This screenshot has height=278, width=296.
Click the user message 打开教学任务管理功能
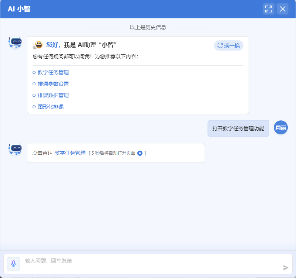[238, 128]
